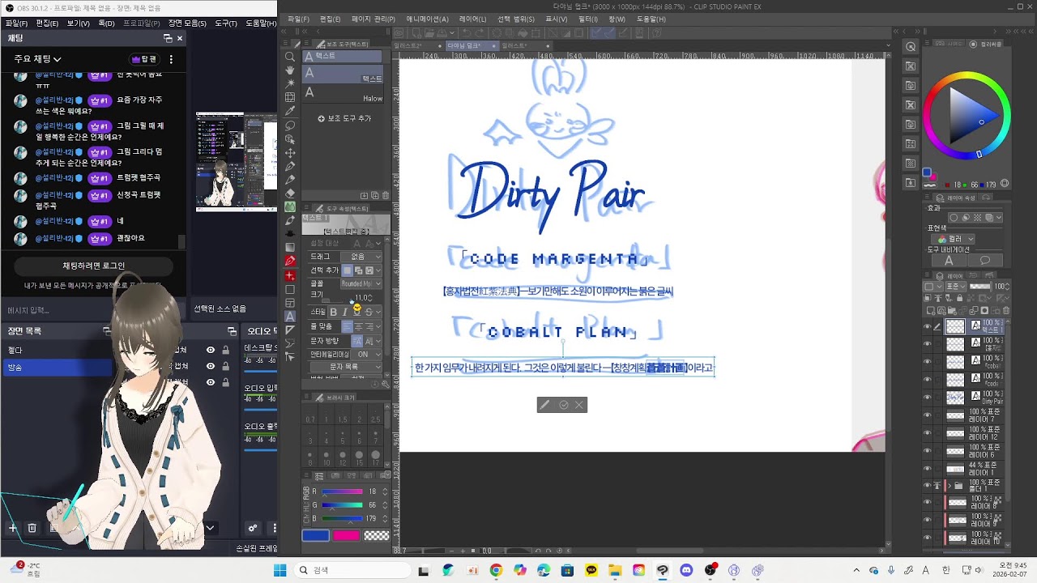This screenshot has width=1037, height=583.
Task: Open 드래그 dropdown set to 없음
Action: (361, 257)
